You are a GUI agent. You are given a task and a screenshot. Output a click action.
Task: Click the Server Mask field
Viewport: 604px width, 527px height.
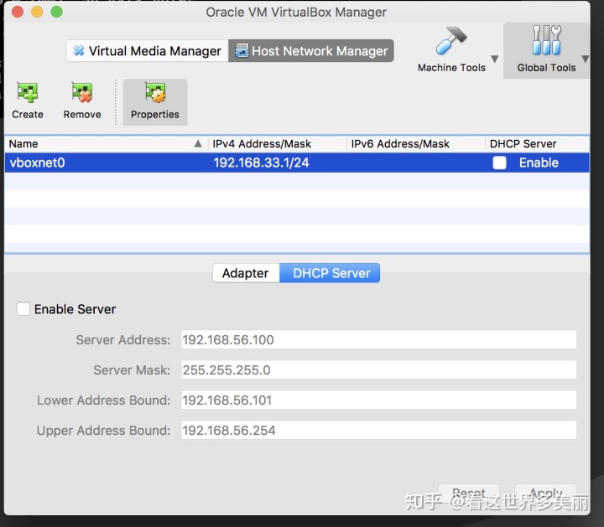379,369
